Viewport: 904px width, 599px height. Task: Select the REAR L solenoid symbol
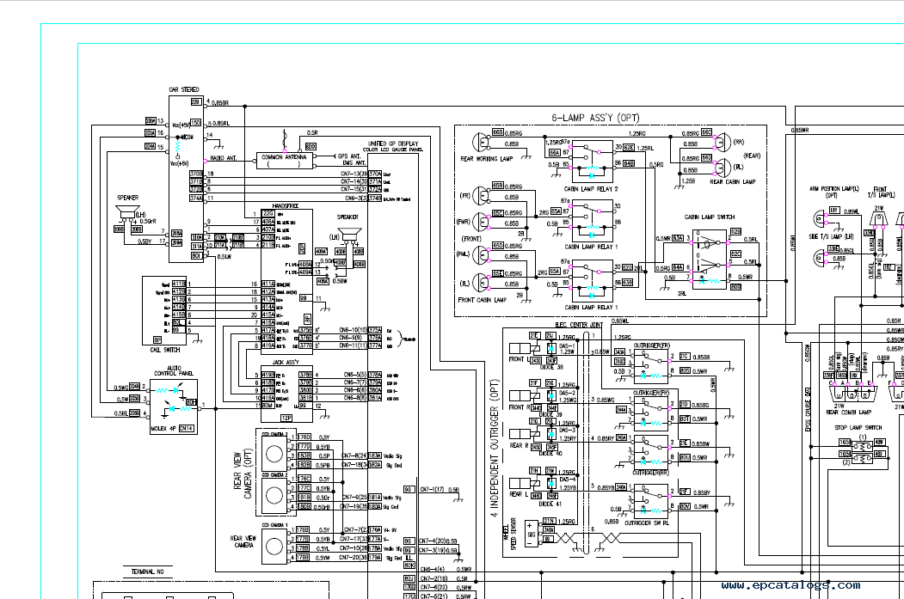(524, 483)
